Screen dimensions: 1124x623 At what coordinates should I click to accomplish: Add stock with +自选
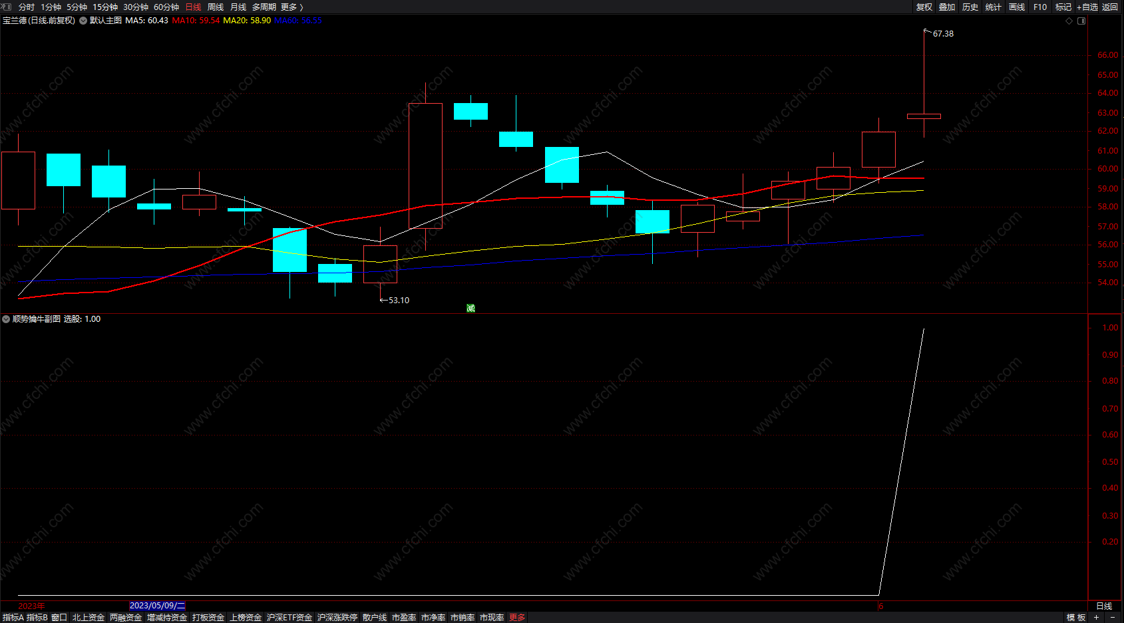1087,7
